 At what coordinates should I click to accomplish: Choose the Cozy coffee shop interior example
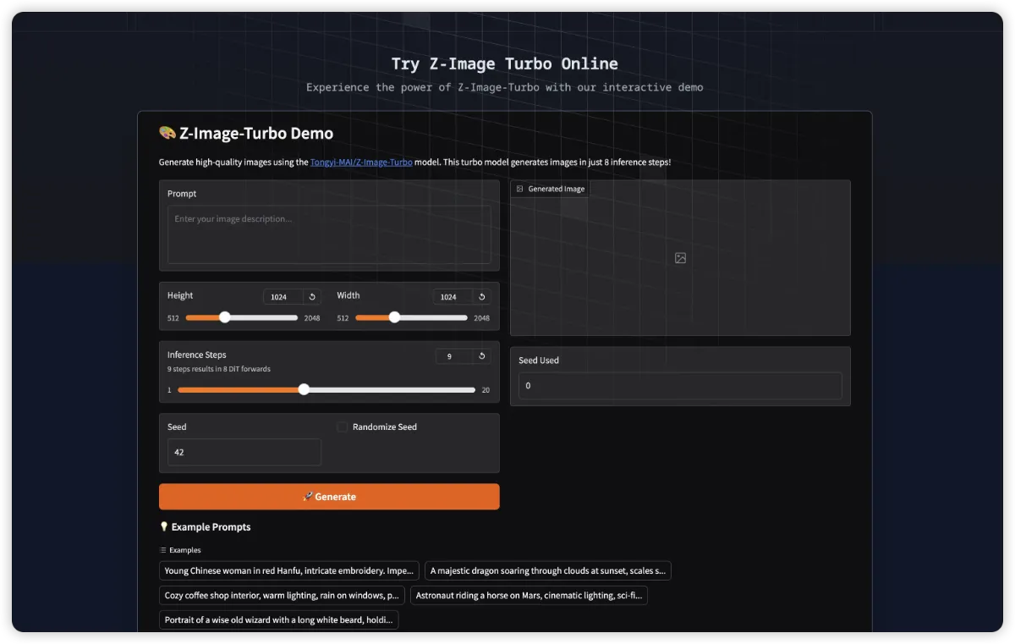point(282,596)
